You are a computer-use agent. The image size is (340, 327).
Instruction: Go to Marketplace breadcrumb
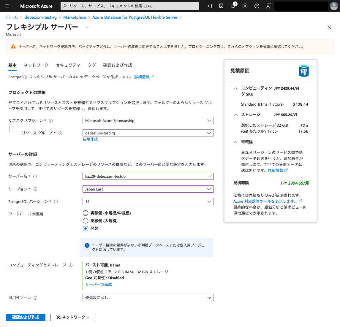click(x=75, y=17)
